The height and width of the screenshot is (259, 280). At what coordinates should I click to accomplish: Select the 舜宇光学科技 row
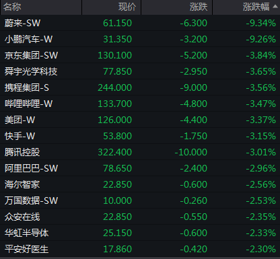point(140,71)
